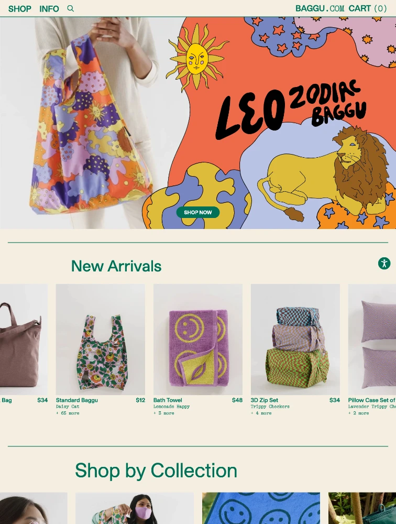The height and width of the screenshot is (524, 396).
Task: Open the accessibility widget icon
Action: [384, 264]
